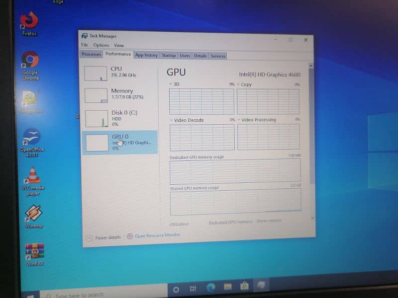Click the Fewer details button
398x298 pixels.
coord(103,238)
